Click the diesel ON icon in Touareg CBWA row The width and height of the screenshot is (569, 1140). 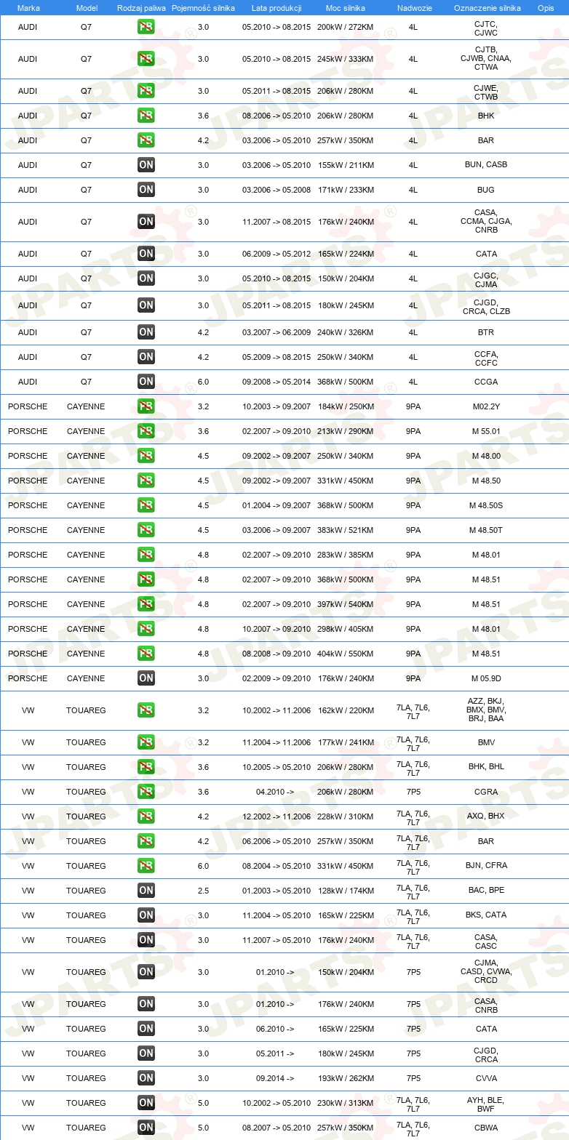click(x=146, y=1128)
